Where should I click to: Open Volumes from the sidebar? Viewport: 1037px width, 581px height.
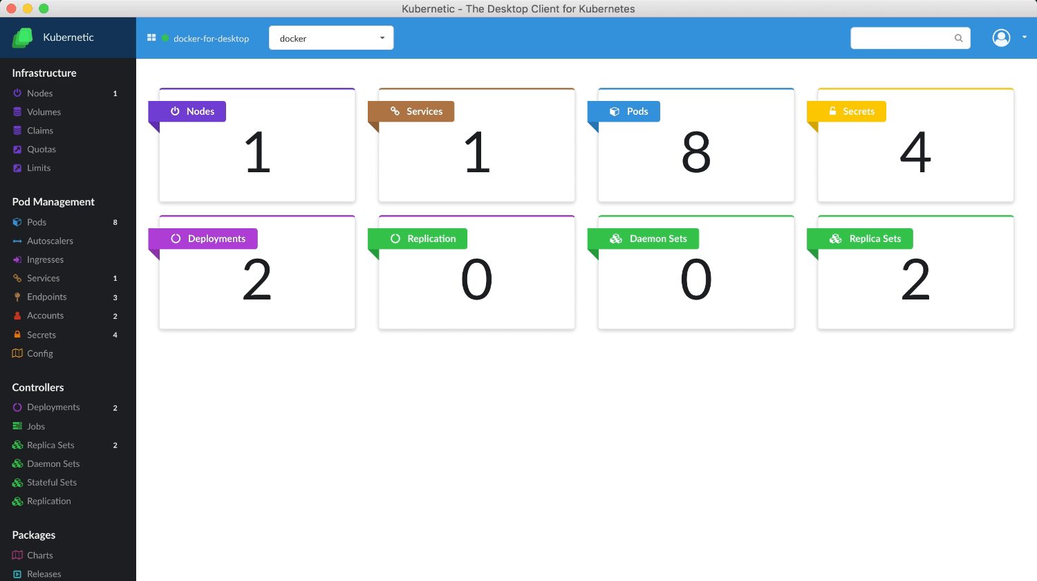[x=44, y=112]
